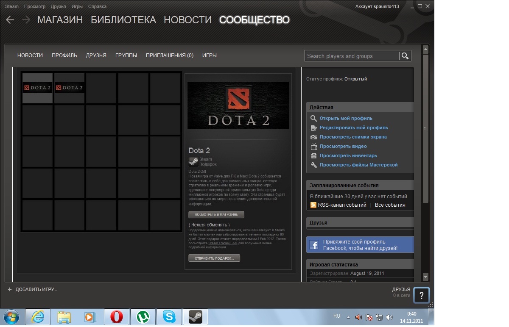Click Просмотреть файлы Мастерской link
The height and width of the screenshot is (327, 509).
pos(359,165)
